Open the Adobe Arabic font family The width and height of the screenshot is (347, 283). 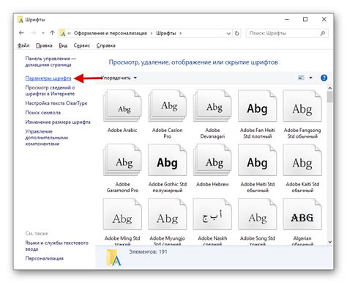point(122,106)
